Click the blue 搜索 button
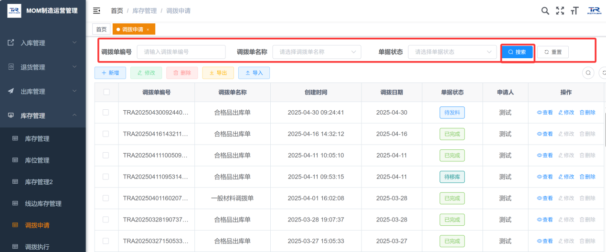 [517, 52]
